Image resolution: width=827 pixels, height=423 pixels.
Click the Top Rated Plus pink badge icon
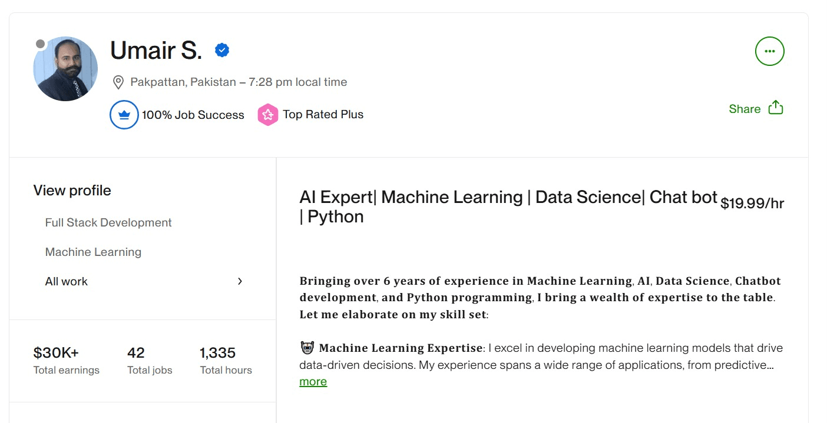(268, 114)
